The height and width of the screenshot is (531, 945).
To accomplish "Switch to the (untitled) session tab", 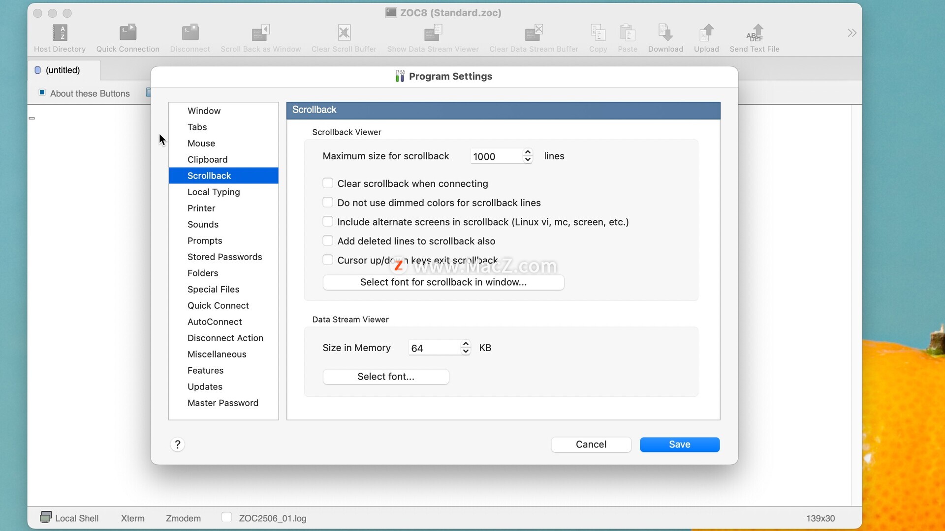I will (x=63, y=70).
